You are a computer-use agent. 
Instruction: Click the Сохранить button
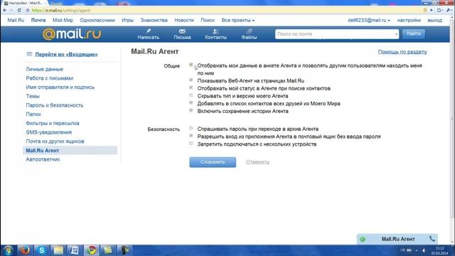(x=213, y=162)
